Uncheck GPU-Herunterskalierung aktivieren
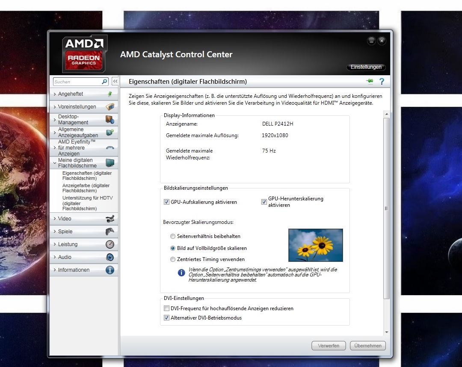The width and height of the screenshot is (462, 367). click(264, 202)
